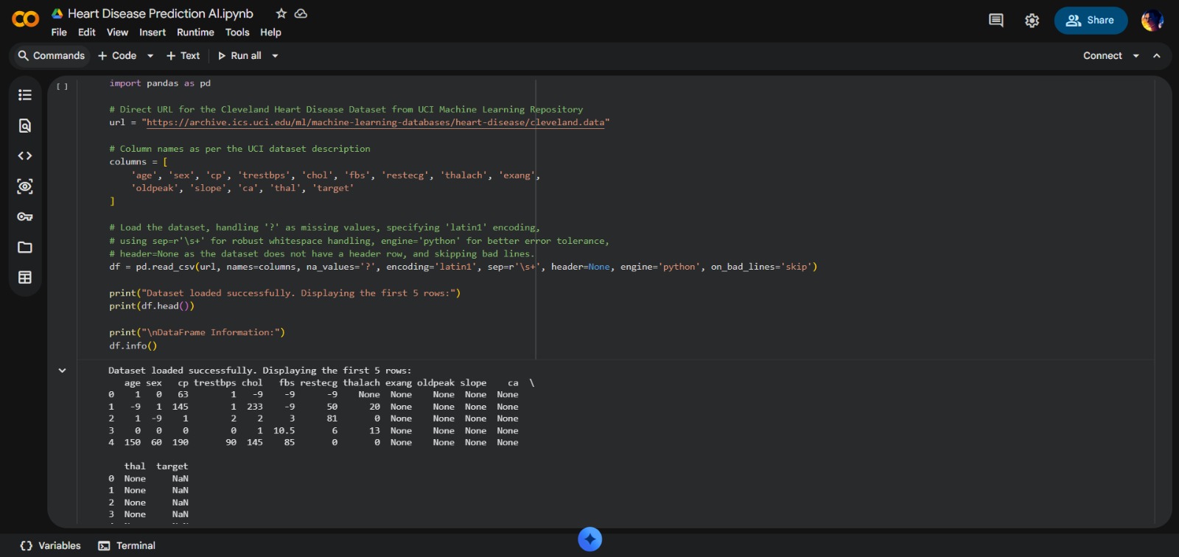
Task: Open the find and replace panel
Action: point(25,125)
